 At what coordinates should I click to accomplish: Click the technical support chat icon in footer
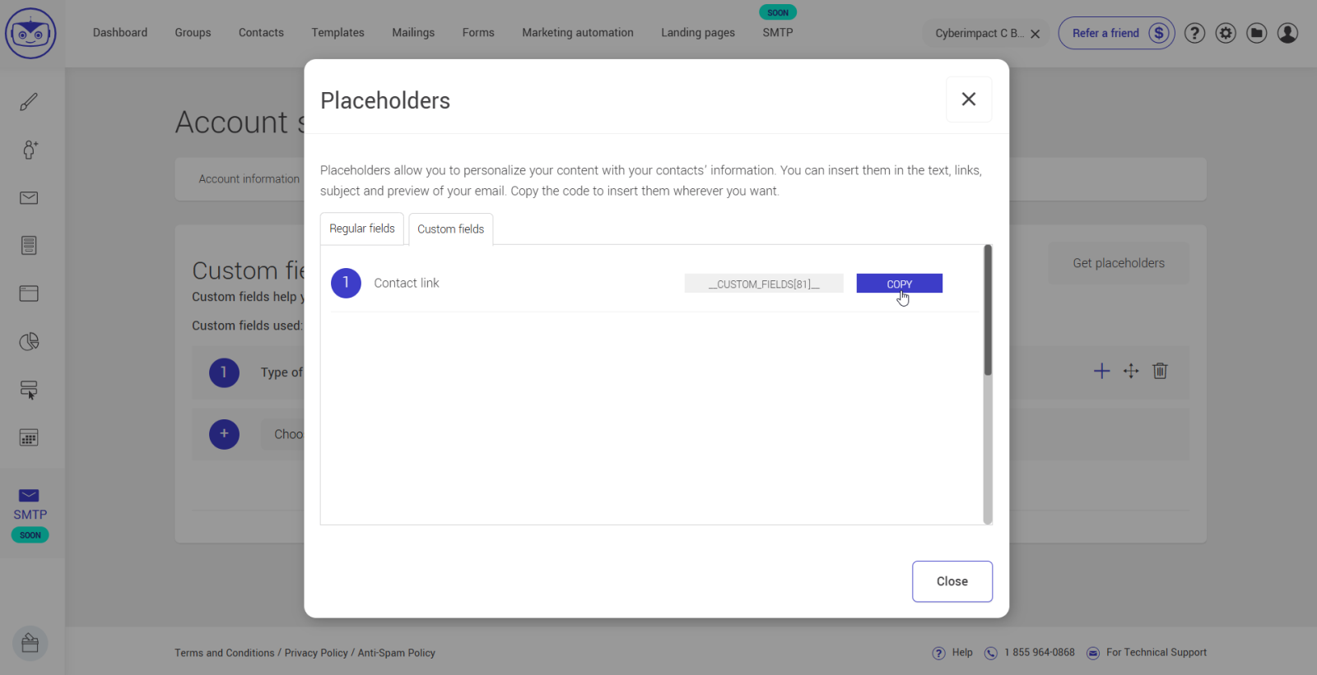1093,653
